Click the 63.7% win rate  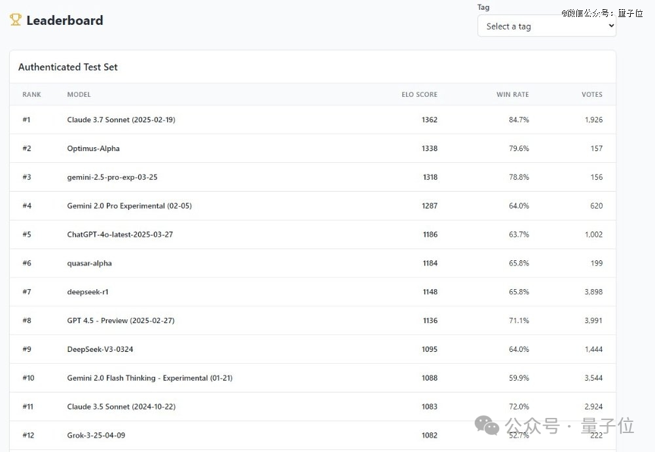click(x=519, y=235)
